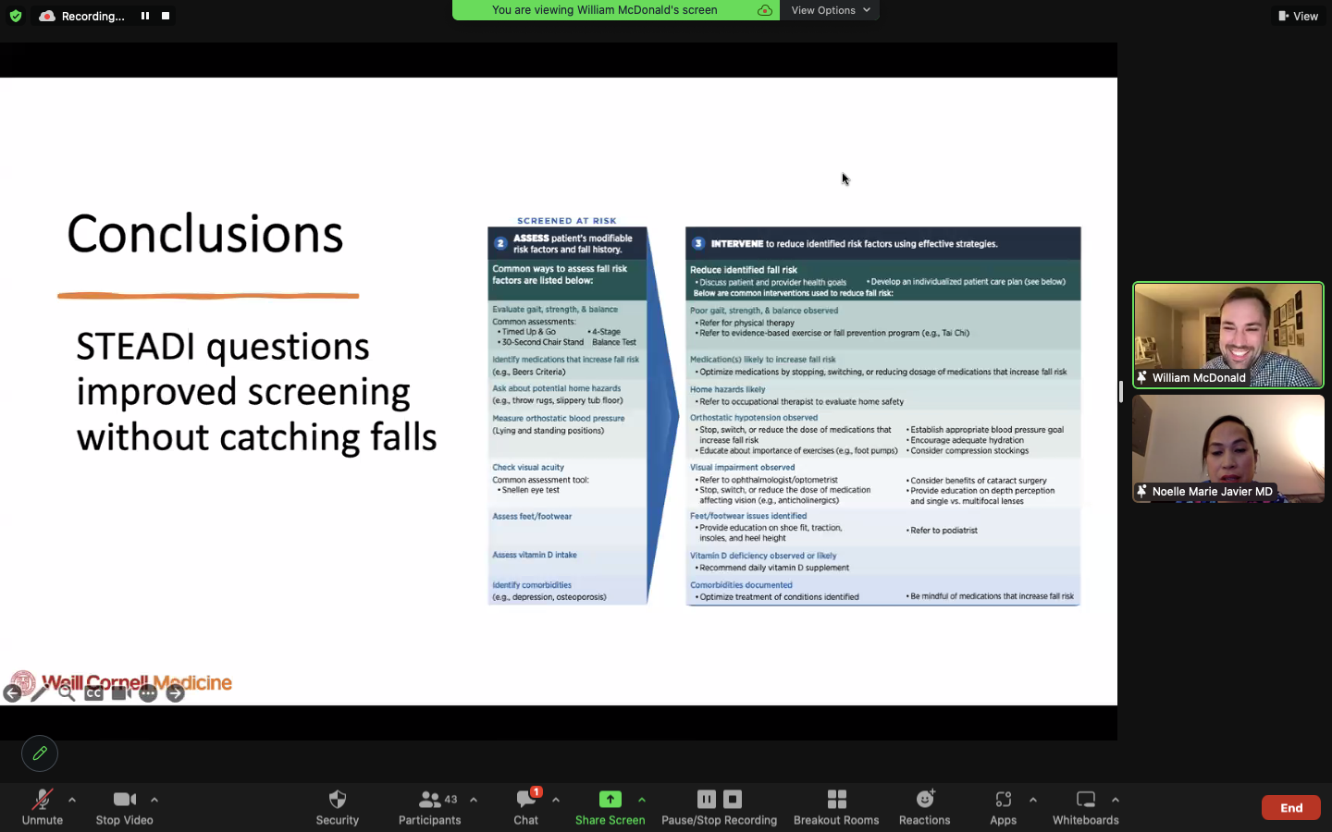Expand the arrow beside Whiteboards
This screenshot has width=1332, height=832.
tap(1116, 800)
